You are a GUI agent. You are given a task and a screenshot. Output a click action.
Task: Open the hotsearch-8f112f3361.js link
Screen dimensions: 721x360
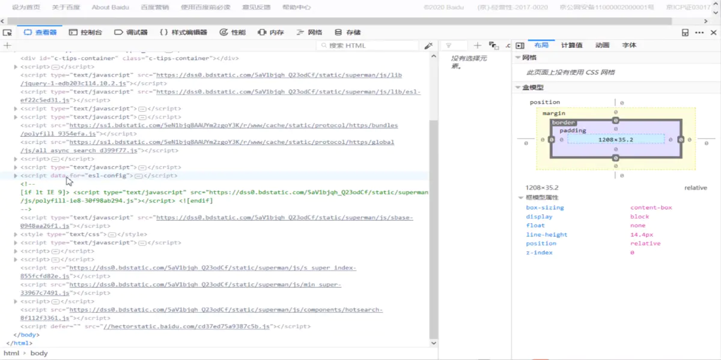[201, 314]
